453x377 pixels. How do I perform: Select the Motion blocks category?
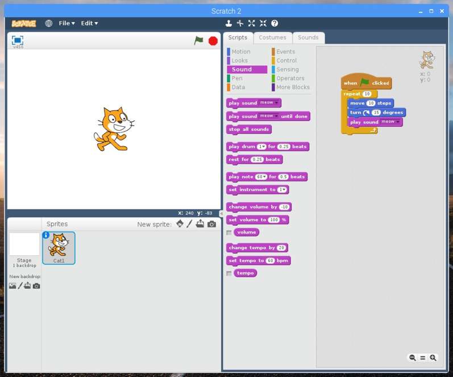[241, 52]
